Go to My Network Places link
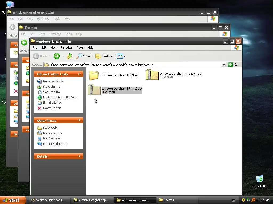 coord(55,144)
